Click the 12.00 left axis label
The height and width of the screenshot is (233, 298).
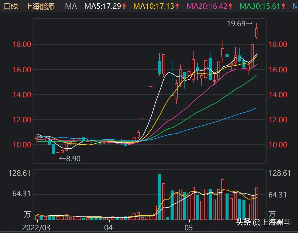pos(22,120)
